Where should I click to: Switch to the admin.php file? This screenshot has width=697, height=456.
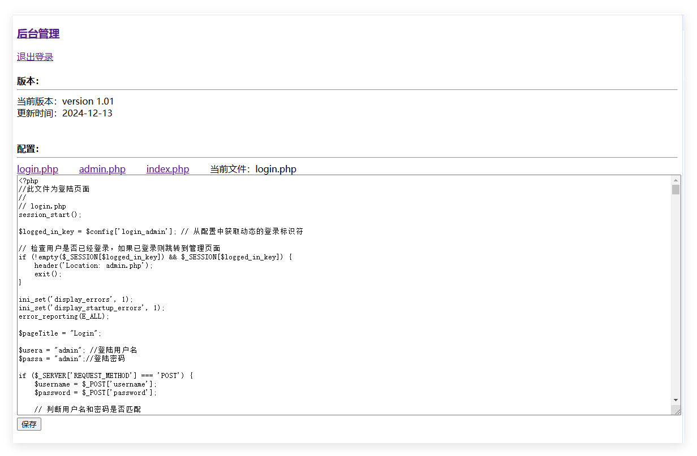pos(102,169)
